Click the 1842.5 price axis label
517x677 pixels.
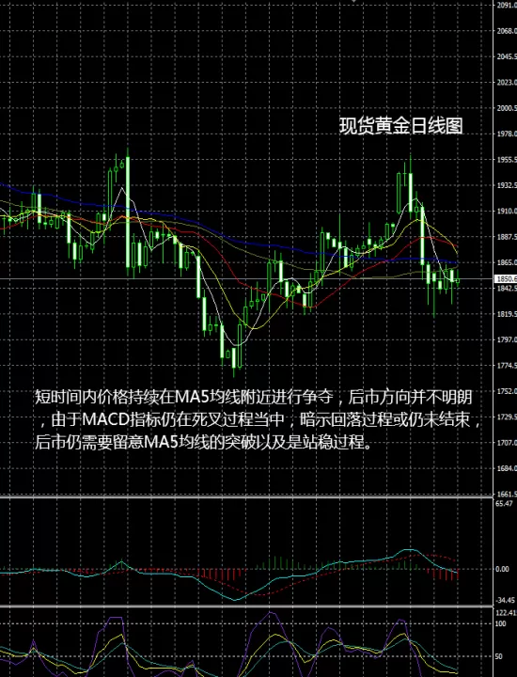pos(507,288)
